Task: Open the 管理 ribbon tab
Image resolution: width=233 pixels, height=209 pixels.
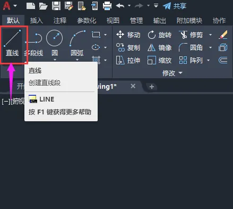Action: pyautogui.click(x=136, y=21)
